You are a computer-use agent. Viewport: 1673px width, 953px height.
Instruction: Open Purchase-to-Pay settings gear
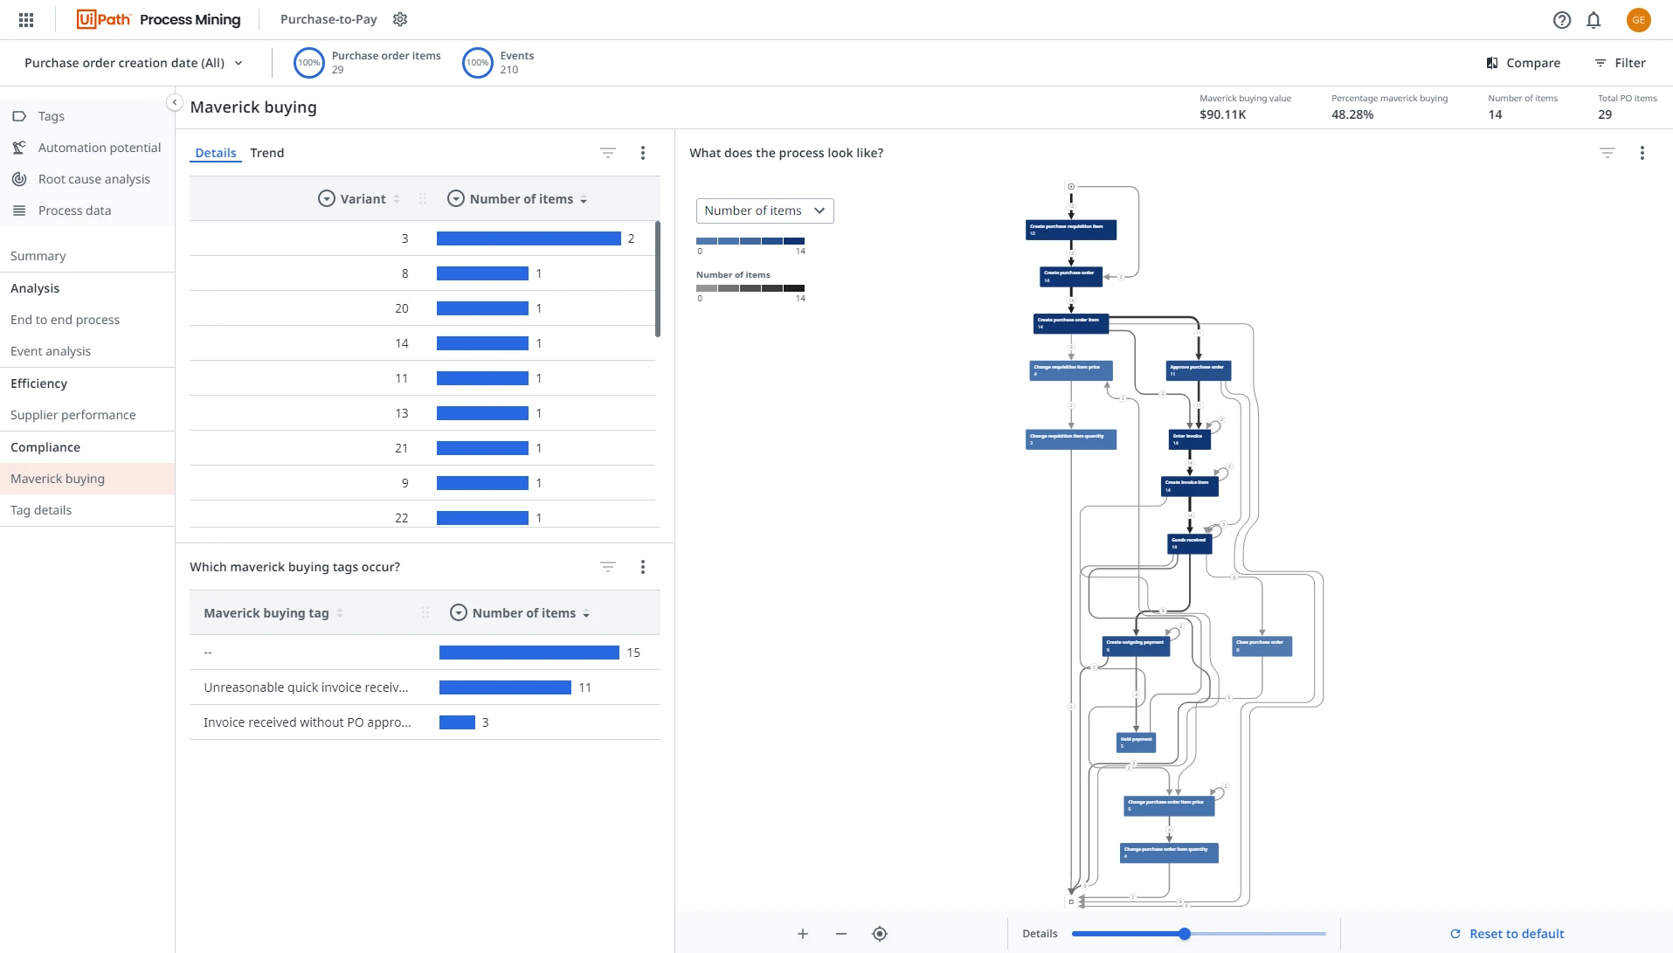(400, 19)
